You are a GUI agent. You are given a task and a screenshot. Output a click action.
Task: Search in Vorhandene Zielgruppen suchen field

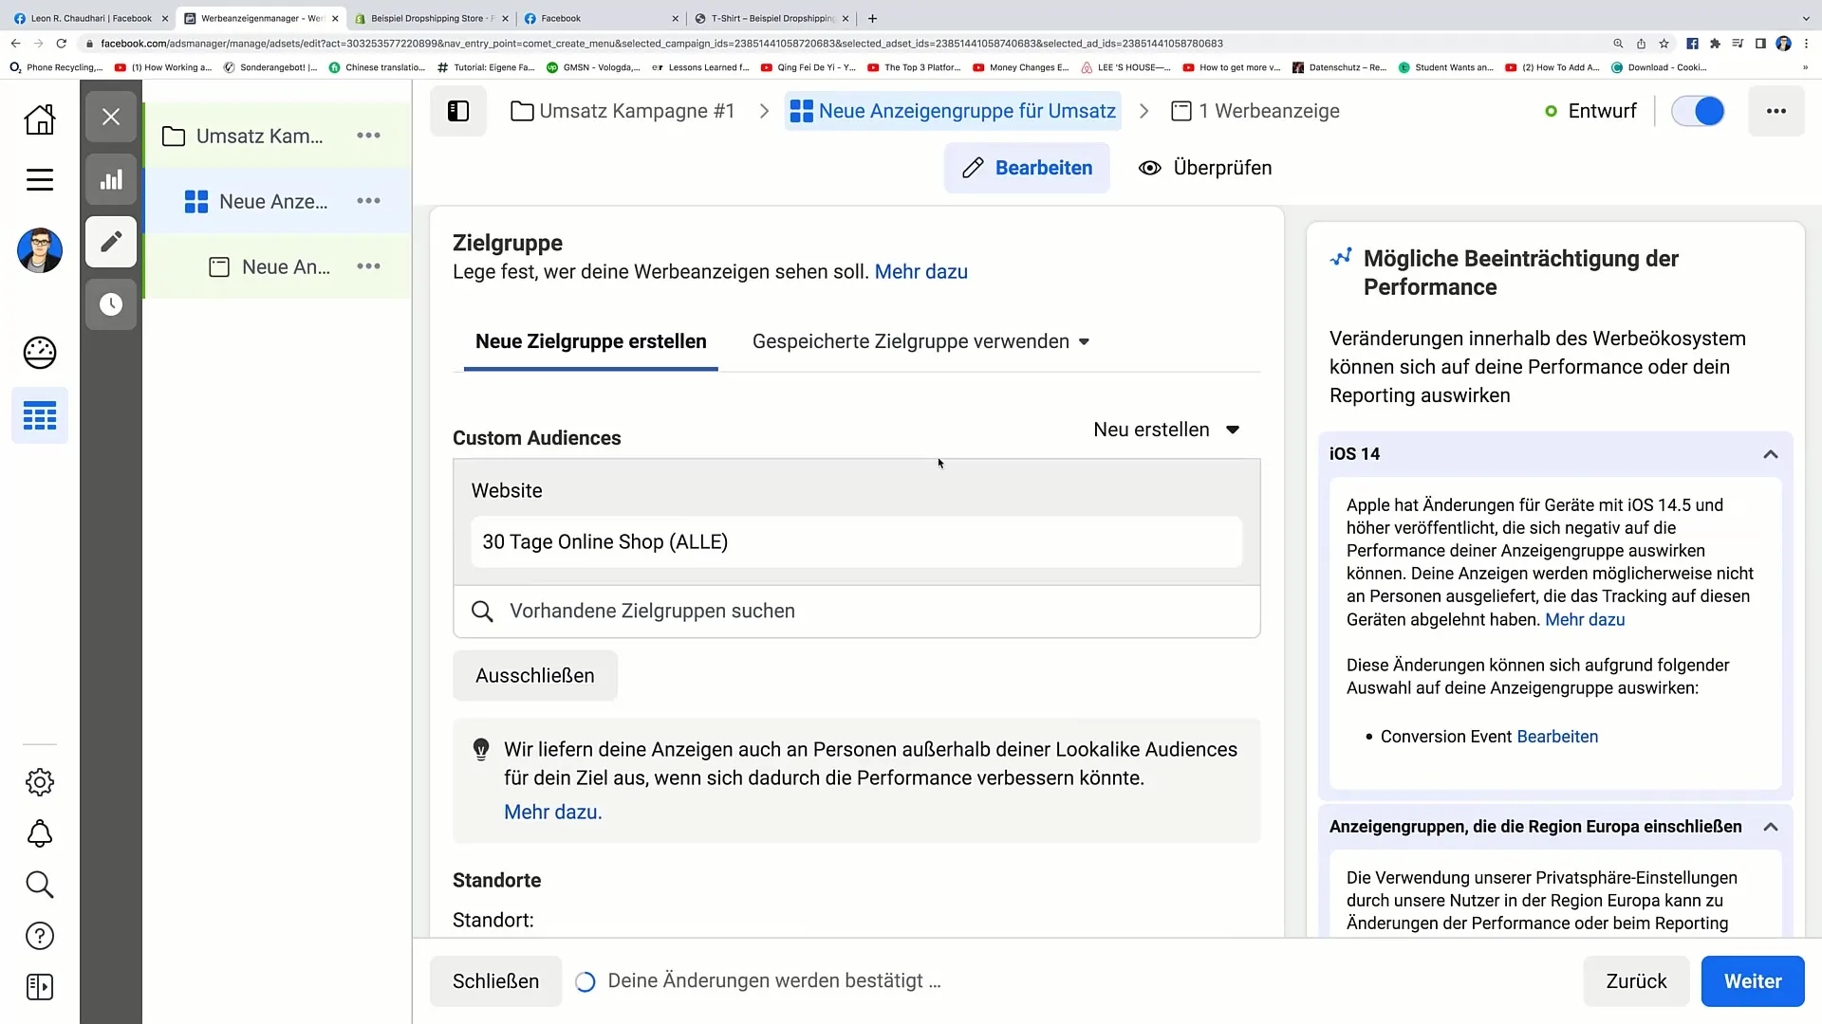pos(857,611)
